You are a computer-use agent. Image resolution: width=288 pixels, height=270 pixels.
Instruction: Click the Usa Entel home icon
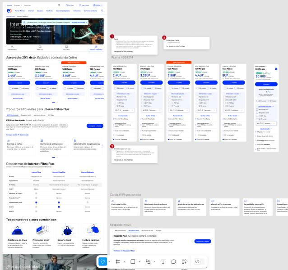click(67, 5)
